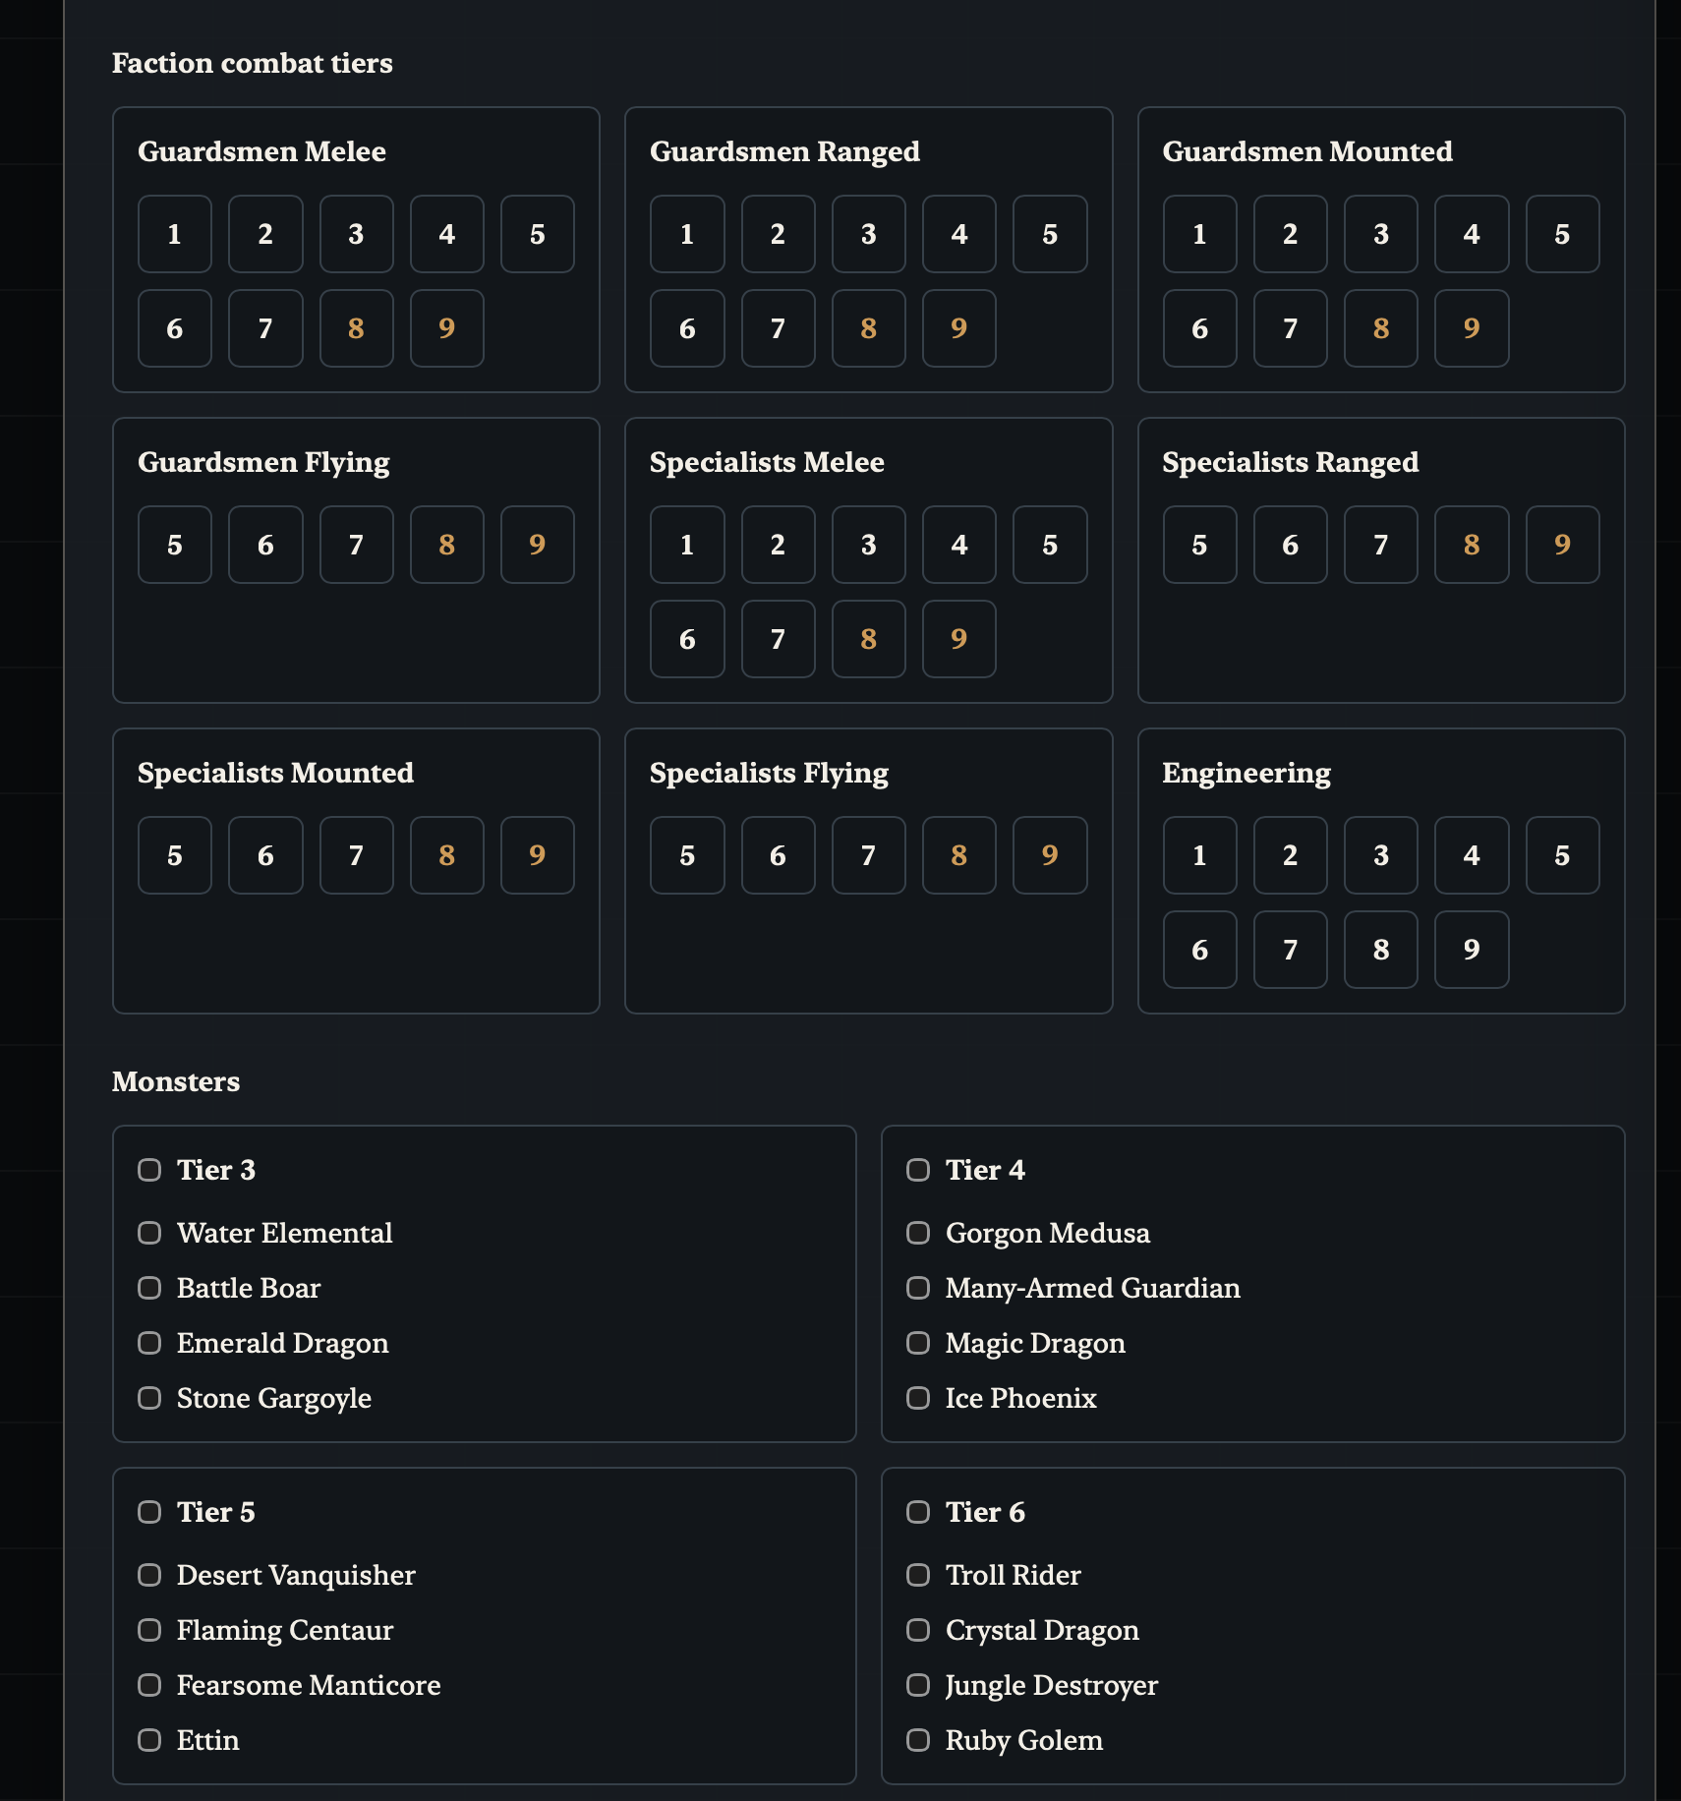Select the Ice Phoenix checkbox

click(x=918, y=1398)
